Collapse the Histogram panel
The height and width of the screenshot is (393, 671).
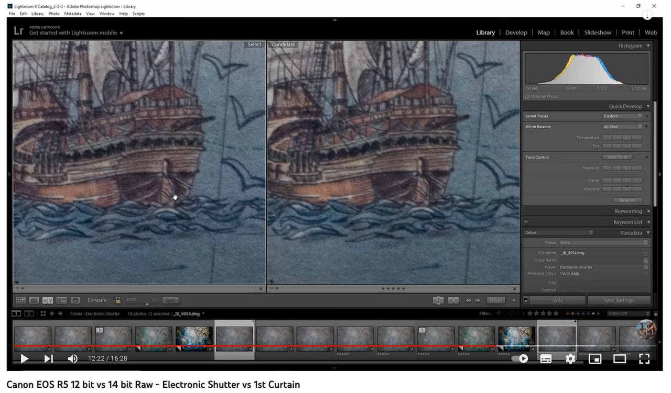tap(648, 46)
